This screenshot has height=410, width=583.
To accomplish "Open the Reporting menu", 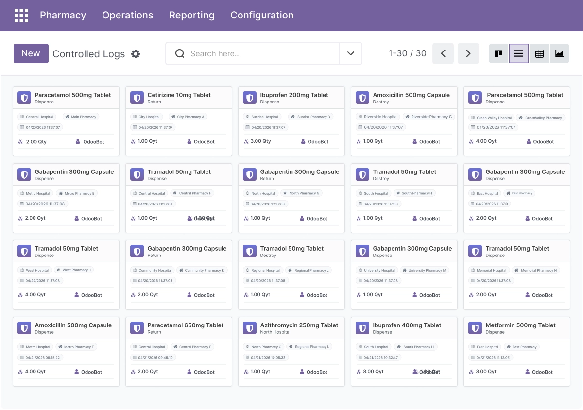I will 192,15.
